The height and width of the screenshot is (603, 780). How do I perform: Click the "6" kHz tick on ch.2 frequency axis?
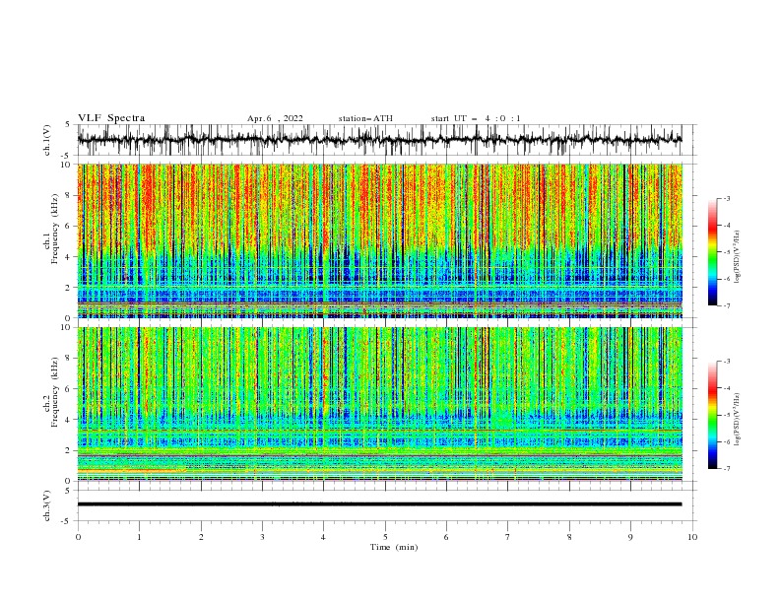[x=68, y=389]
